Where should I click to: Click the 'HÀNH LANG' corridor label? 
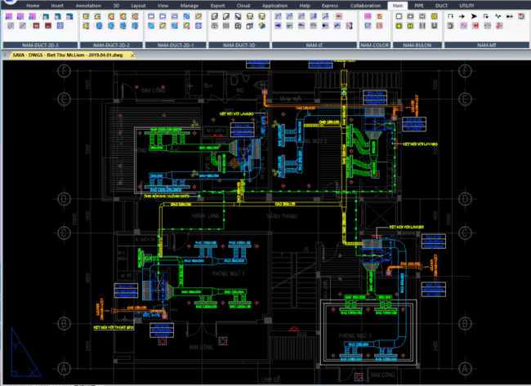click(206, 215)
